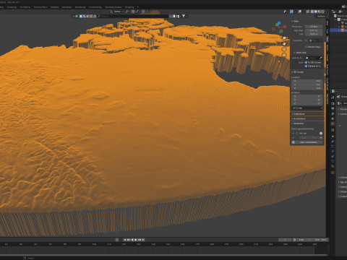Screen dimensions: 347x260
Task: Open the Global transform orientation dropdown
Action: point(117,12)
